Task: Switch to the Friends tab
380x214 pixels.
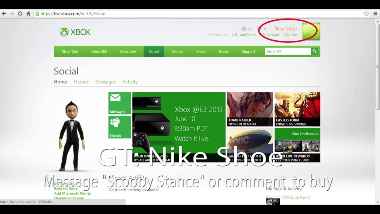Action: [81, 82]
